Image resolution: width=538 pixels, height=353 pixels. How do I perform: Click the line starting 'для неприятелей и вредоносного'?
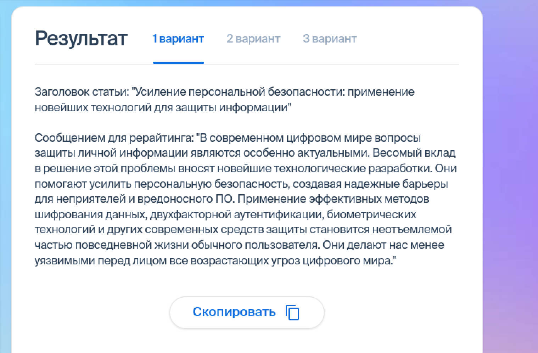[232, 199]
